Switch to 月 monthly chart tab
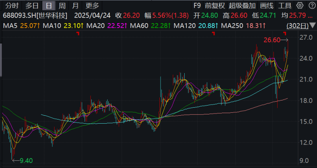 coord(75,5)
